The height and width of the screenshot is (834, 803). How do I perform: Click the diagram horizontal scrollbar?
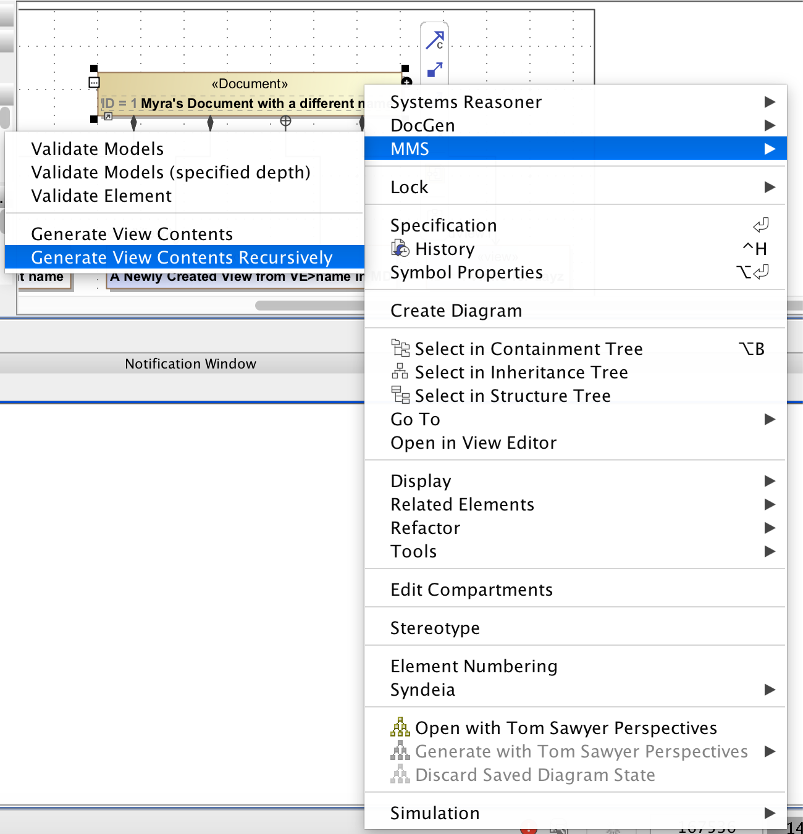pyautogui.click(x=309, y=305)
